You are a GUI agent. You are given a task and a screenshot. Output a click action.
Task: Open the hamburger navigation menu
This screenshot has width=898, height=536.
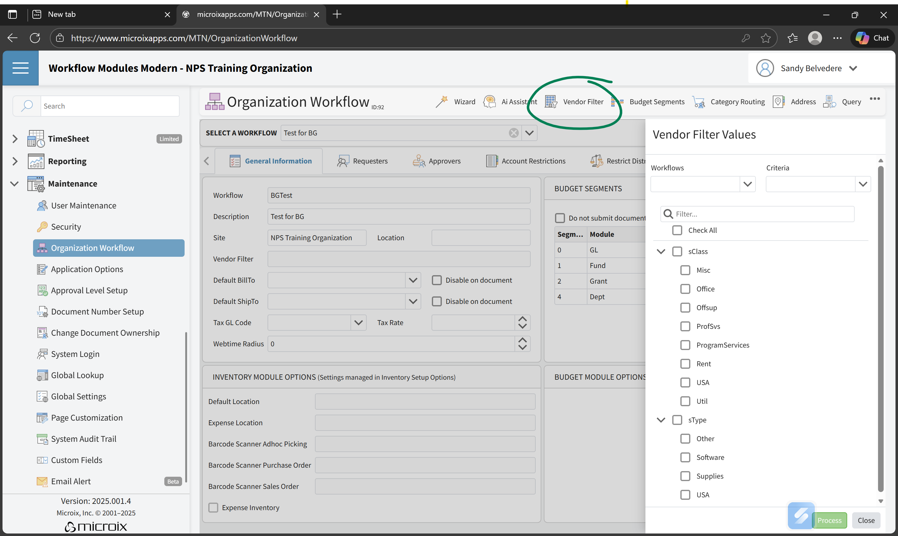tap(21, 68)
